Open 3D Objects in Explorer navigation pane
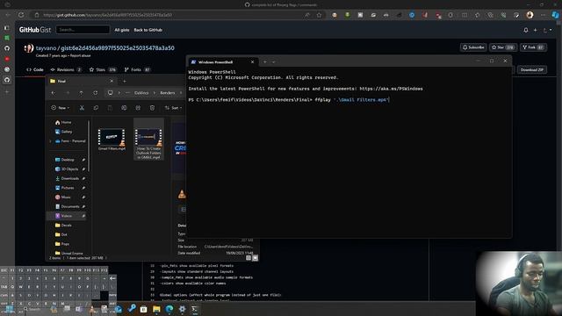Viewport: 562px width, 316px height. coord(68,169)
